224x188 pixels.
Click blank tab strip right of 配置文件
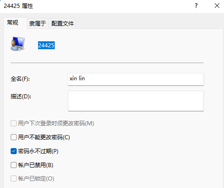pos(149,24)
